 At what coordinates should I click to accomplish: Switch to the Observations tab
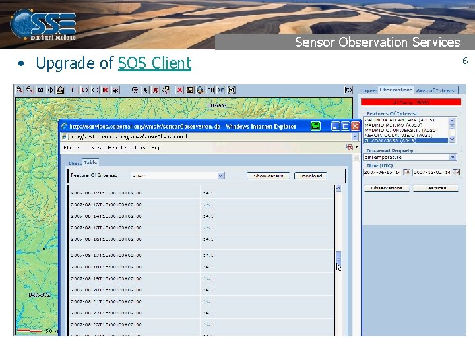(x=396, y=90)
